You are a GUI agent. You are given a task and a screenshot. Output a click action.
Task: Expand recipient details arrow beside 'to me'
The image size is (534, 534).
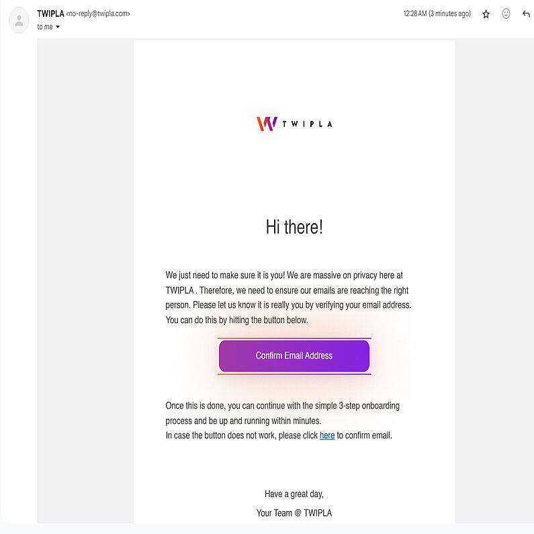(x=58, y=27)
